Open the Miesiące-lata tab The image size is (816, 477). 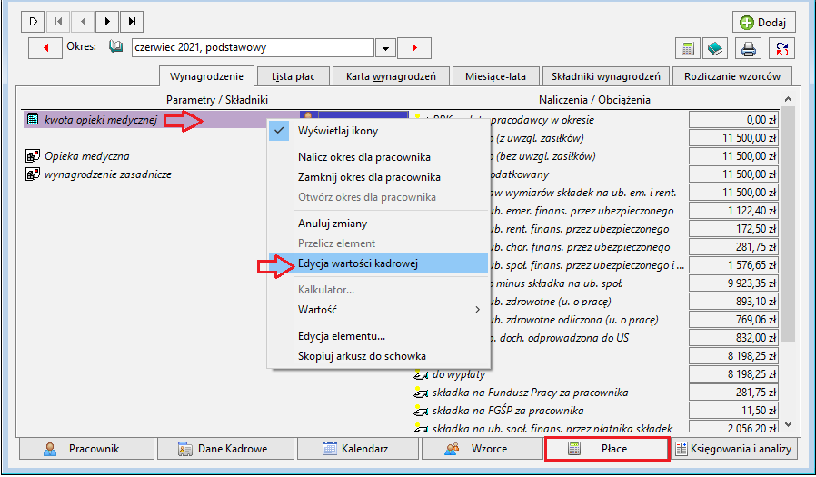click(495, 76)
